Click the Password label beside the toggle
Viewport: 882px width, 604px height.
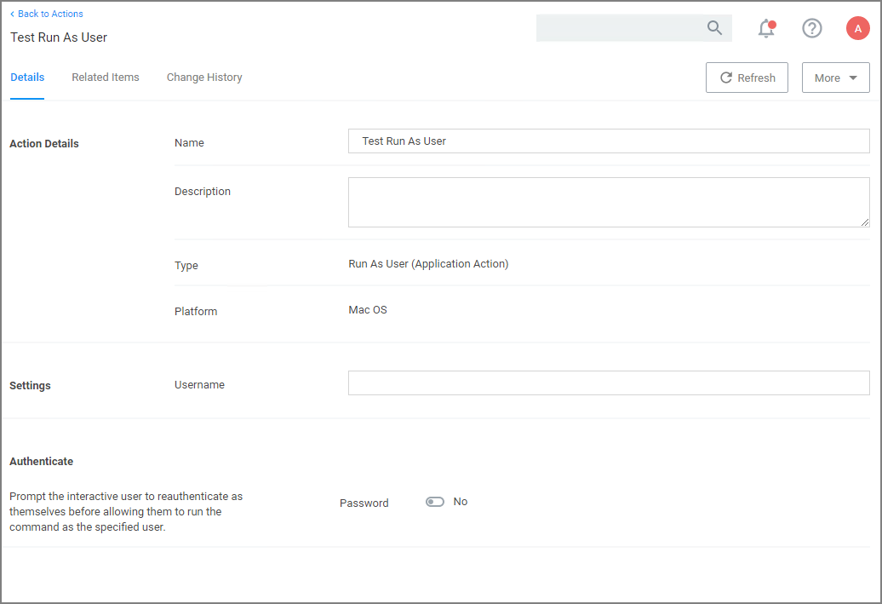[364, 503]
